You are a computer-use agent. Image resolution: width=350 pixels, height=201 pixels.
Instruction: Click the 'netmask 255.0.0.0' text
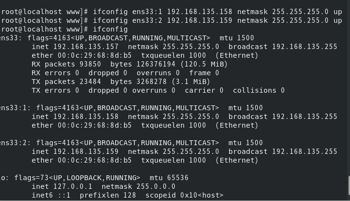(x=139, y=186)
